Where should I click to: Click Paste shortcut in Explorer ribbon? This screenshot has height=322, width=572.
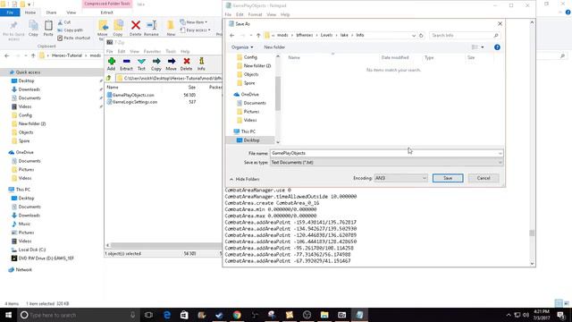(x=74, y=38)
